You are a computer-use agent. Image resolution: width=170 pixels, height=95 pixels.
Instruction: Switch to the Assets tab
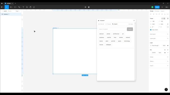10,11
